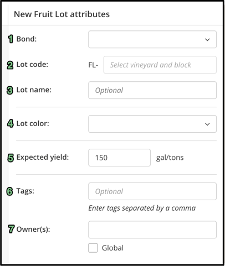Click the green number 1 marker
The image size is (225, 266).
click(11, 39)
